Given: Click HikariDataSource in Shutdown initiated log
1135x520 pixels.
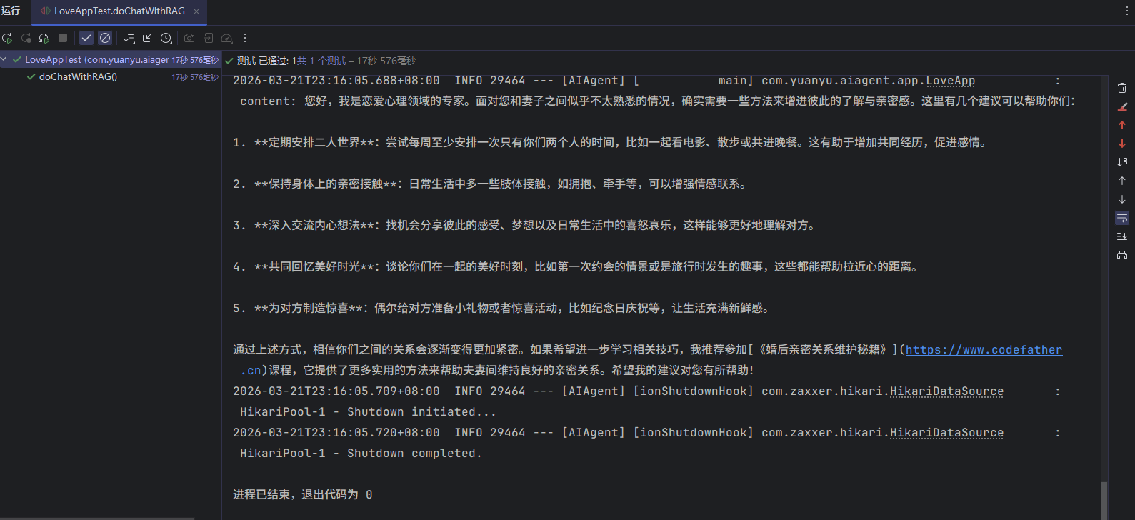Looking at the screenshot, I should [x=946, y=391].
